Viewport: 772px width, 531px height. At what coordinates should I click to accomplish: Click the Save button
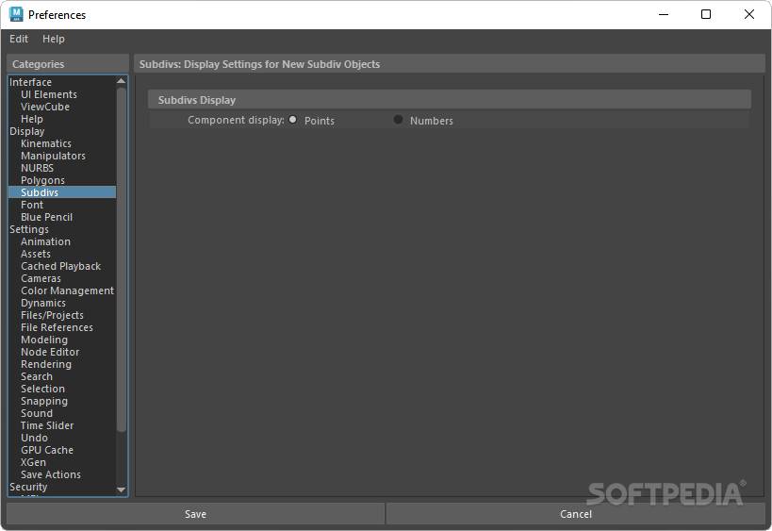tap(195, 514)
